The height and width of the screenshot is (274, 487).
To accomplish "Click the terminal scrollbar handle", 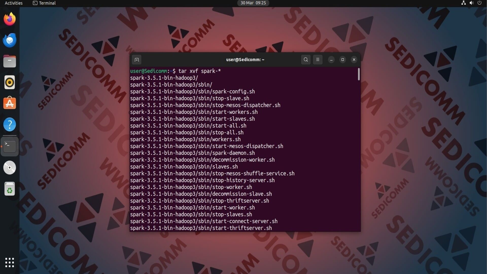I will click(359, 74).
